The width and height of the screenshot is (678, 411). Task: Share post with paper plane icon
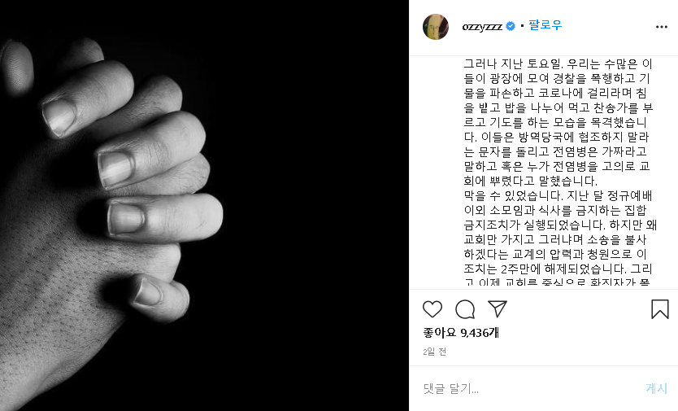[x=498, y=308]
